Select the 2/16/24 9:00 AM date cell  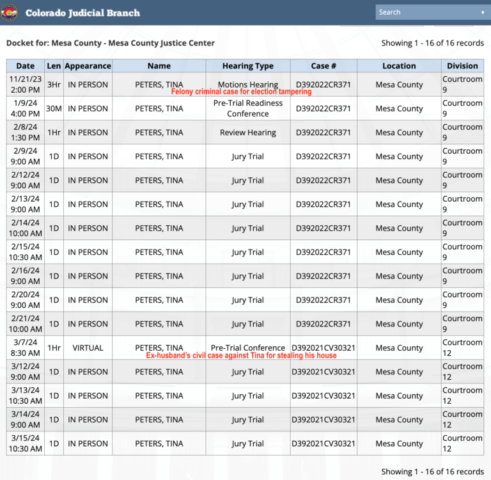coord(26,276)
